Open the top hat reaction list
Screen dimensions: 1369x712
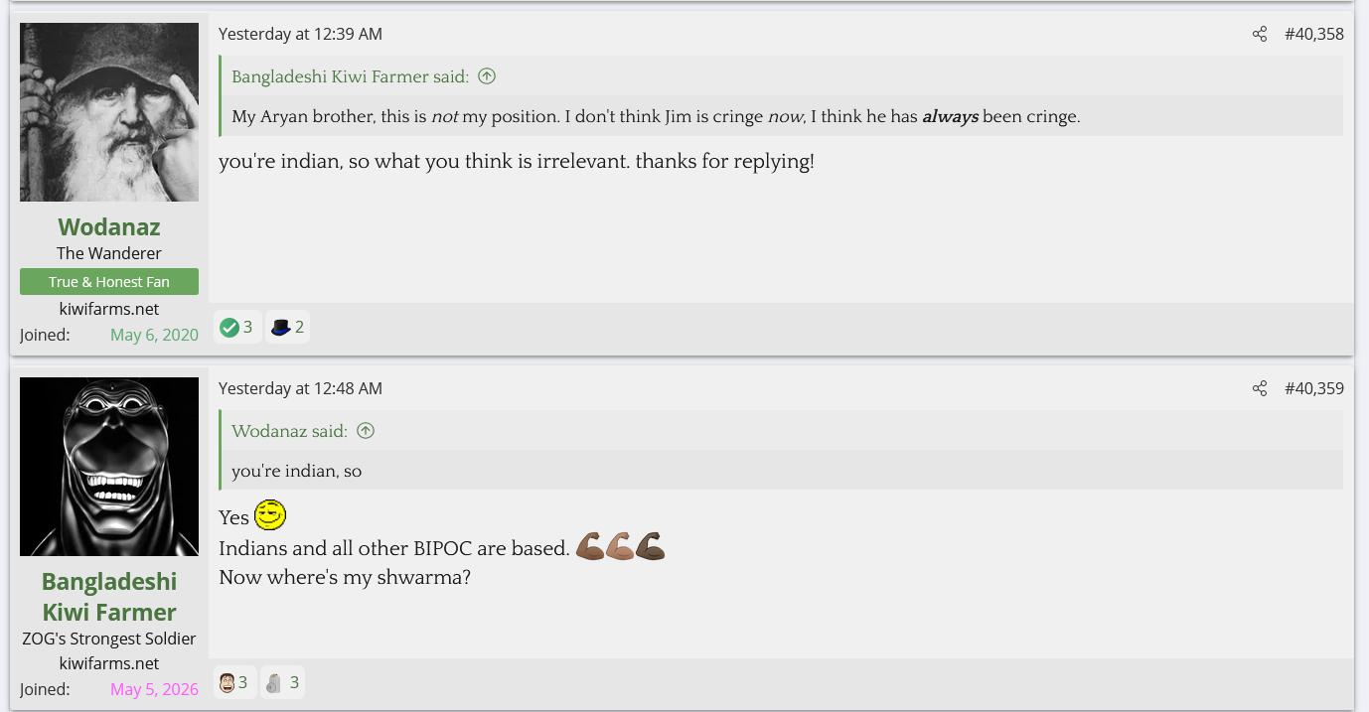[288, 327]
